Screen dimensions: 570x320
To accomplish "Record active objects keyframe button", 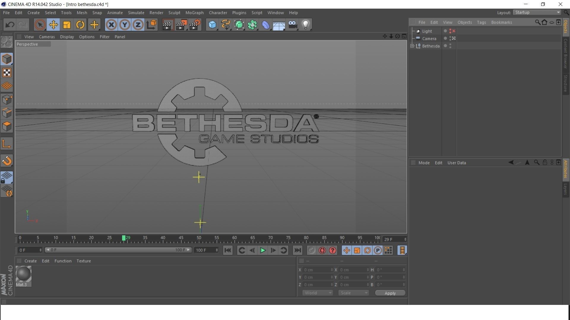I will click(x=311, y=251).
